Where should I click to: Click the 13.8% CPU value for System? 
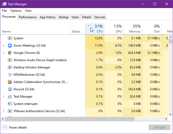pyautogui.click(x=99, y=38)
